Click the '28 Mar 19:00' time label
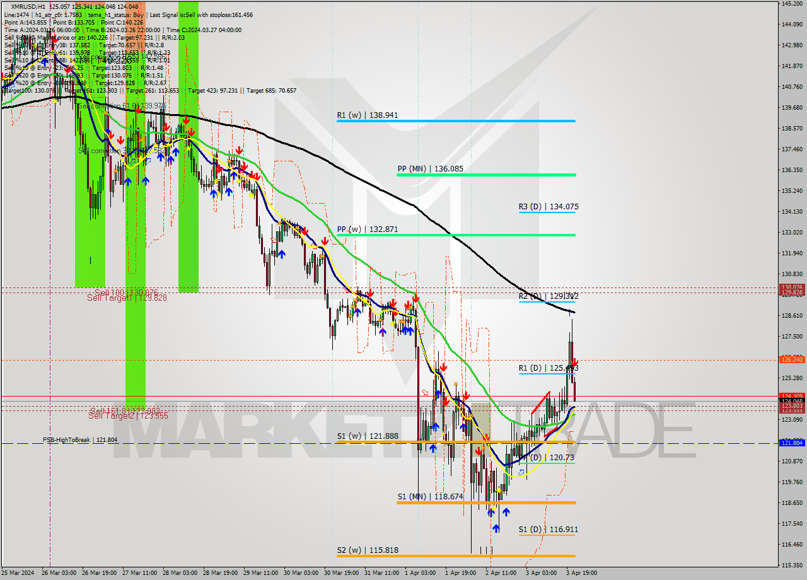Viewport: 807px width, 580px height. click(220, 574)
